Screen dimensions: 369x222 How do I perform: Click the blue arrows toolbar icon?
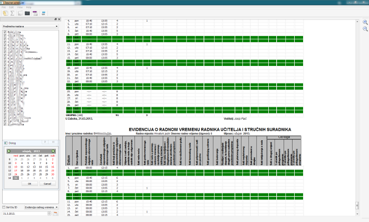(42, 13)
